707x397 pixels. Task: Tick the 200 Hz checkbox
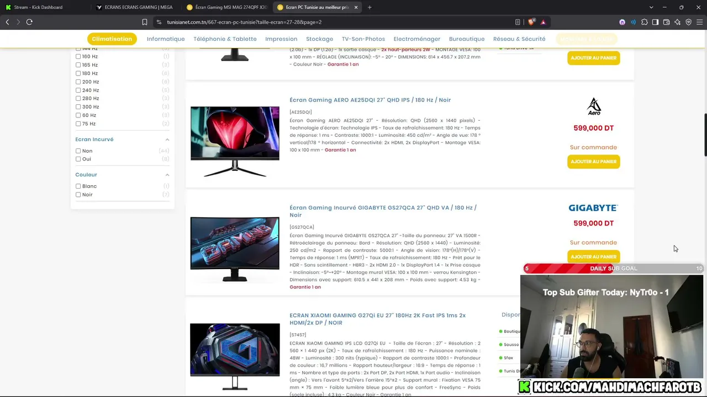click(x=78, y=82)
